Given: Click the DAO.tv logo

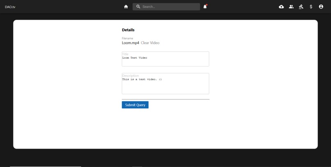Looking at the screenshot, I should (10, 7).
